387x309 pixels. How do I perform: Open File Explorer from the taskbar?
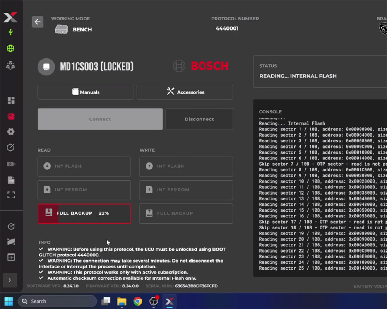(x=122, y=301)
